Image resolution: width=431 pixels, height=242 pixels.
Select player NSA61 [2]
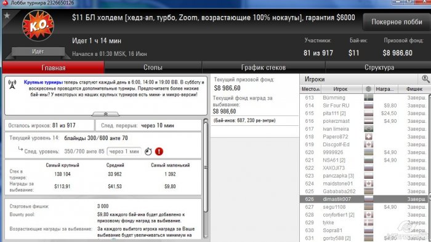point(334,160)
